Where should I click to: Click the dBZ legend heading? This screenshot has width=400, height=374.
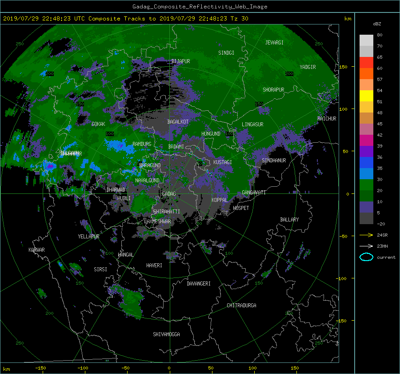(x=377, y=24)
